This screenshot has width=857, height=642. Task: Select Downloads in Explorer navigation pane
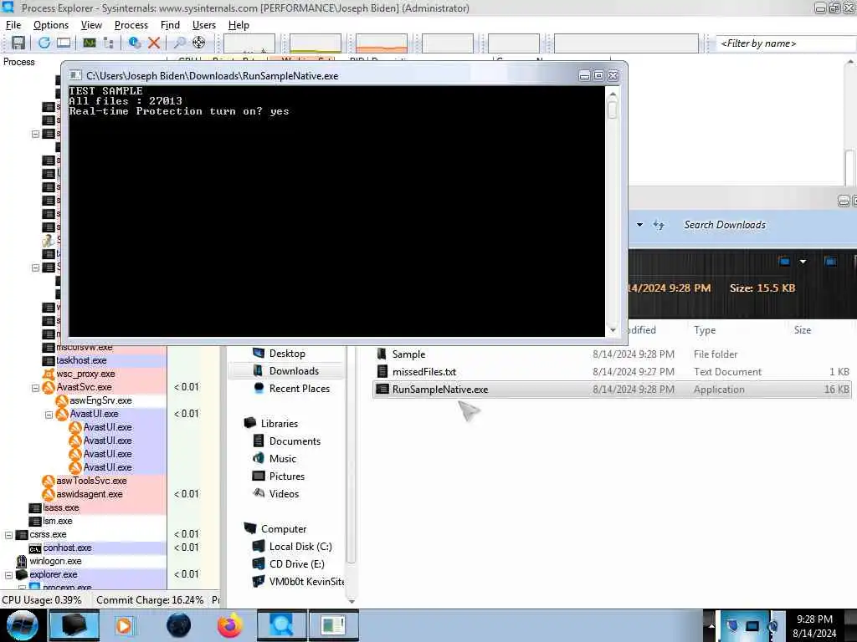point(294,370)
